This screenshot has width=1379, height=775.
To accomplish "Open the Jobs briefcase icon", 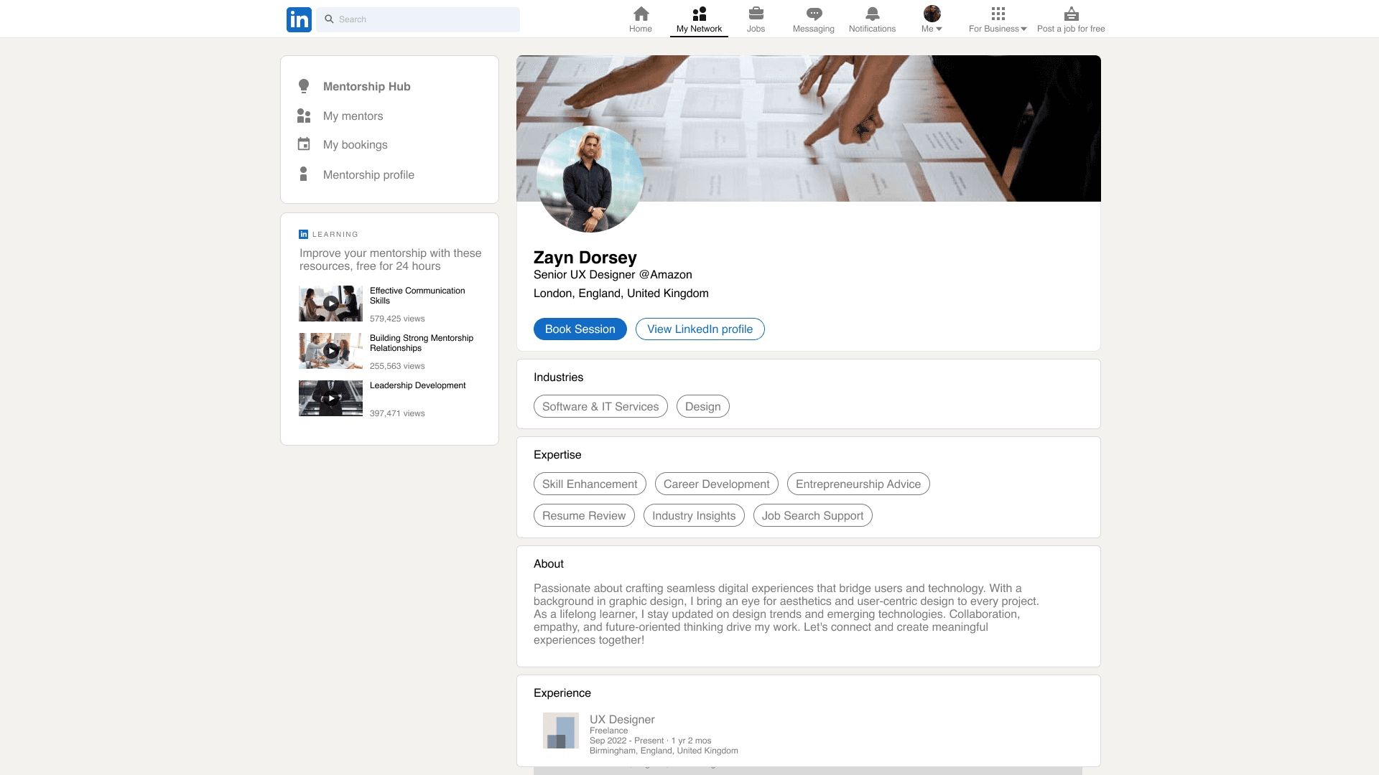I will click(x=756, y=14).
